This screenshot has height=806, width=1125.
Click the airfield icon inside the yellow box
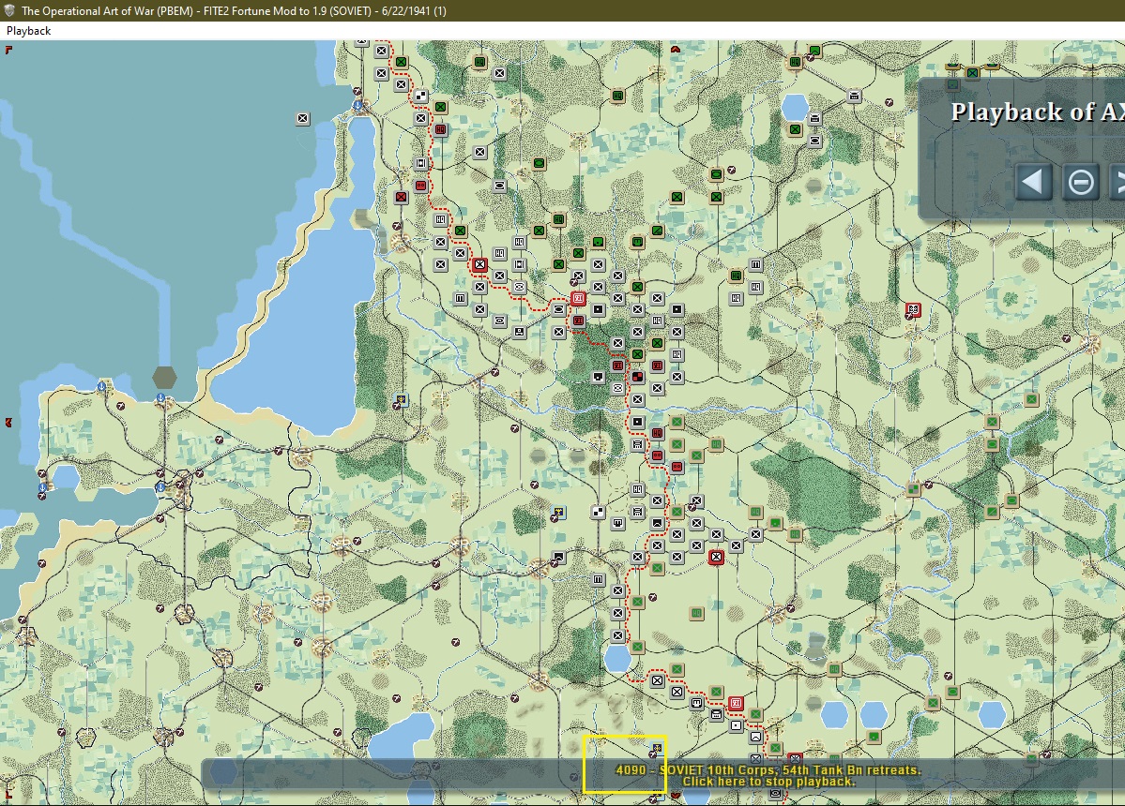[656, 749]
